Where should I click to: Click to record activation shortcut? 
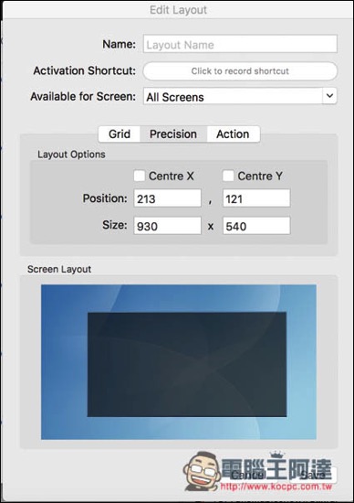(240, 71)
